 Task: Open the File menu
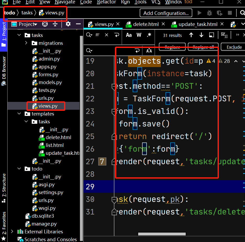click(16, 2)
